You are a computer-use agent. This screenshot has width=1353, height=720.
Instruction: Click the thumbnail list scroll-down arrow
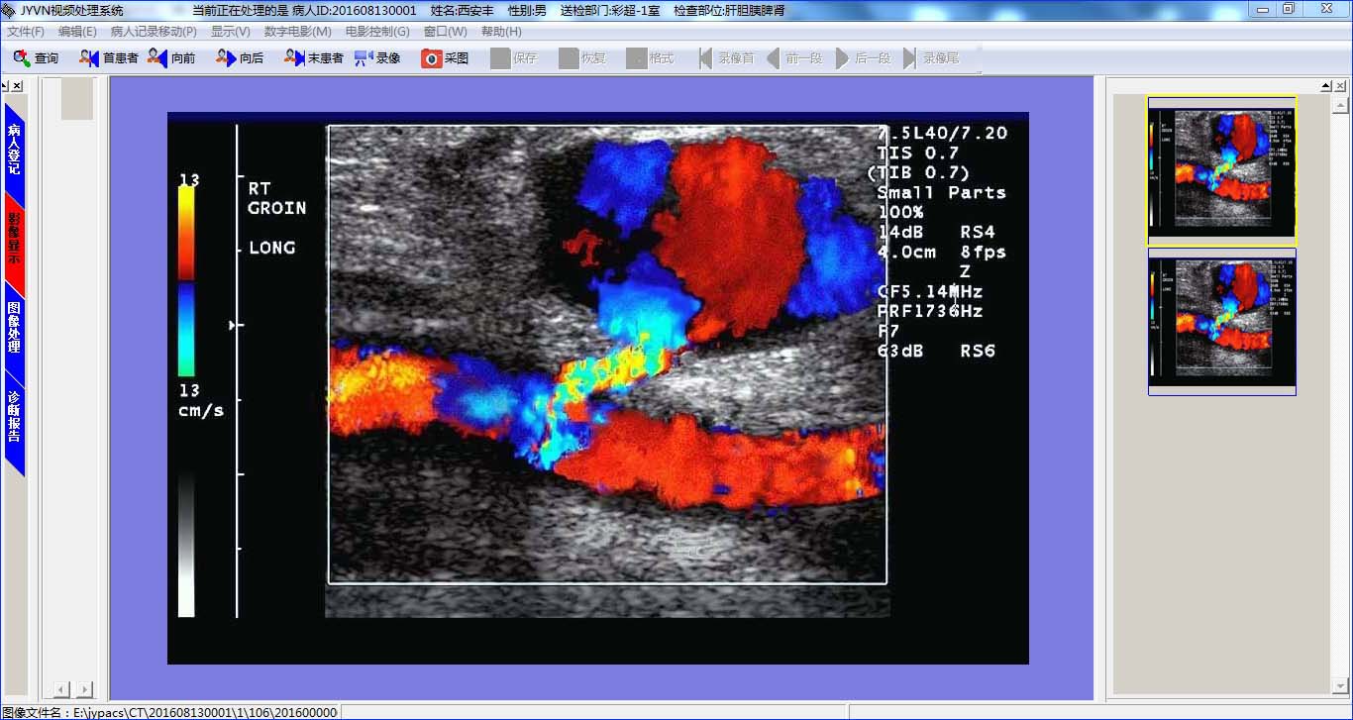point(1339,683)
